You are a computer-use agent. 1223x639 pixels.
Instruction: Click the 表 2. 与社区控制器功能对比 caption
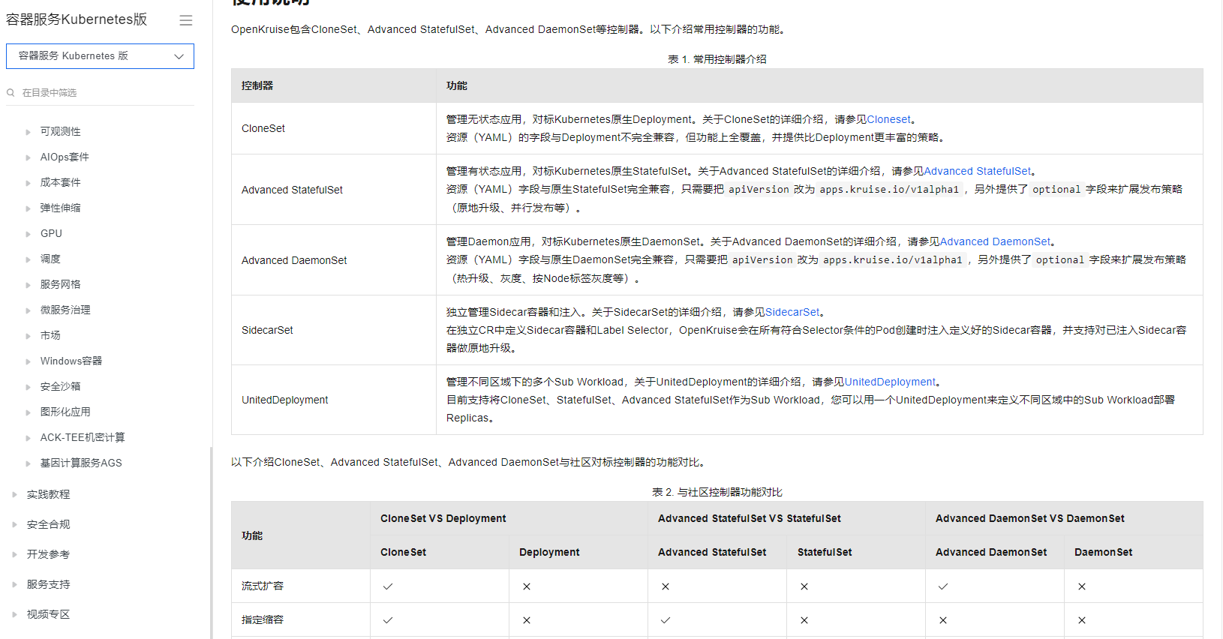[717, 492]
